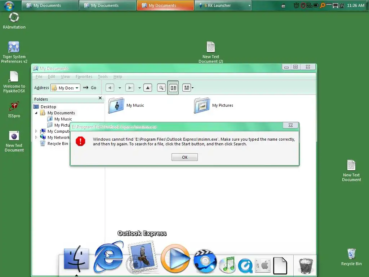The image size is (369, 277).
Task: Go Up one folder level
Action: 148,88
